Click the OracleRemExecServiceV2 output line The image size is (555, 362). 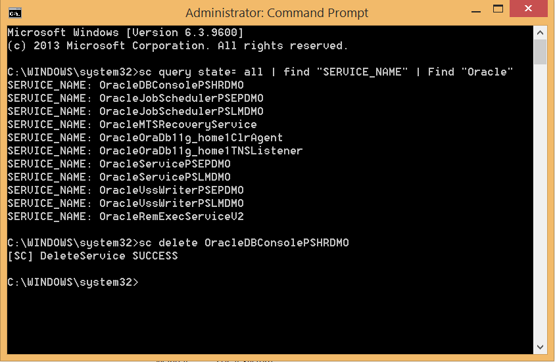pyautogui.click(x=126, y=216)
